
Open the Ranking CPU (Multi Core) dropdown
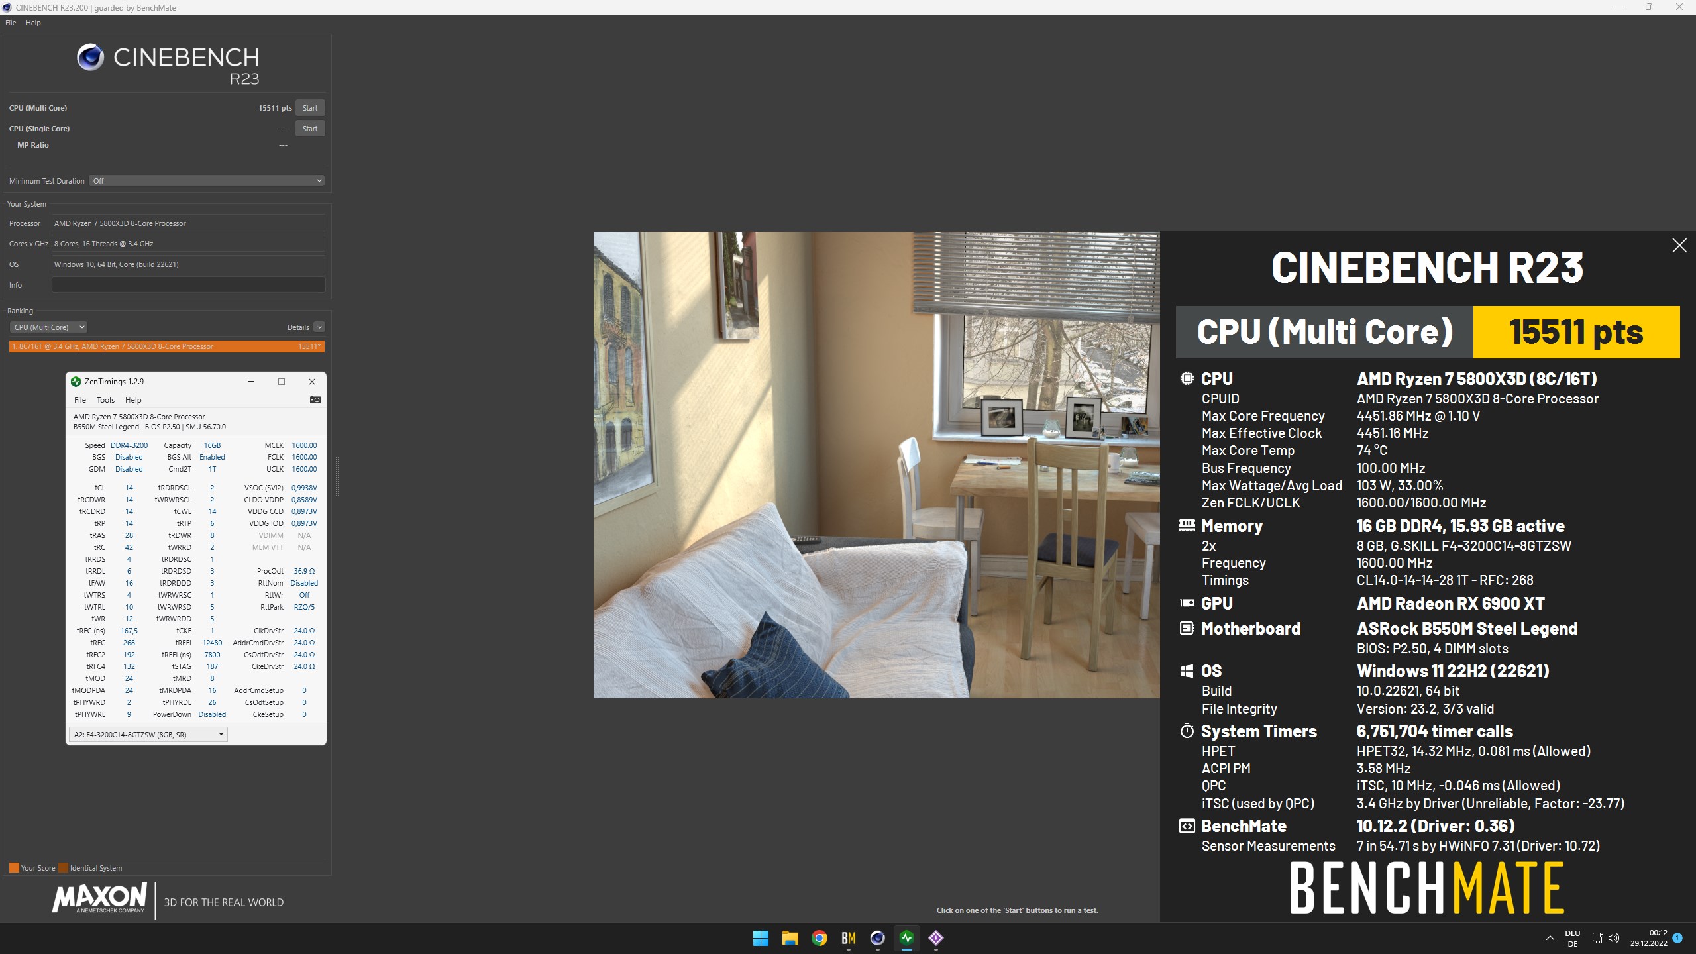[48, 327]
